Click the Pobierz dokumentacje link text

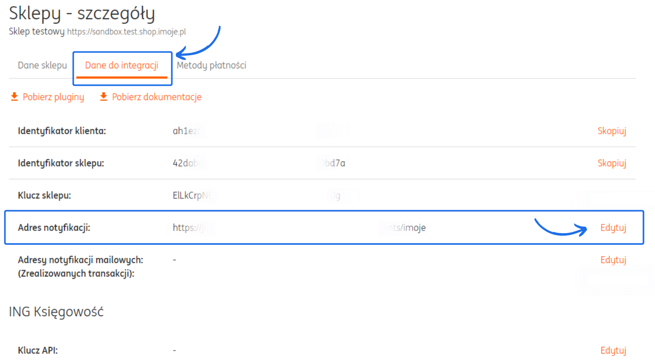pos(157,97)
